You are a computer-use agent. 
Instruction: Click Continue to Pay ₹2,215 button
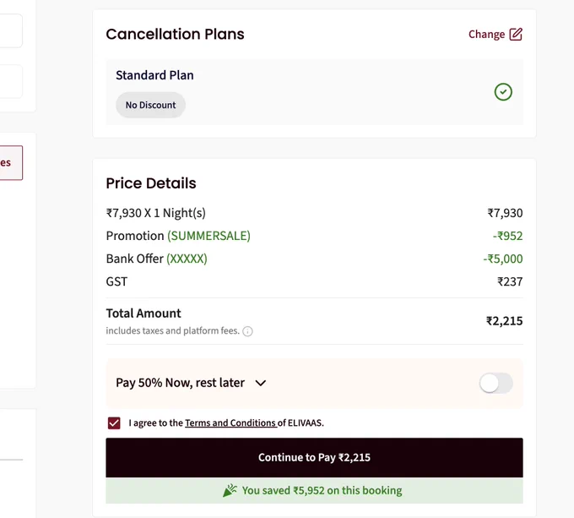[x=314, y=457]
